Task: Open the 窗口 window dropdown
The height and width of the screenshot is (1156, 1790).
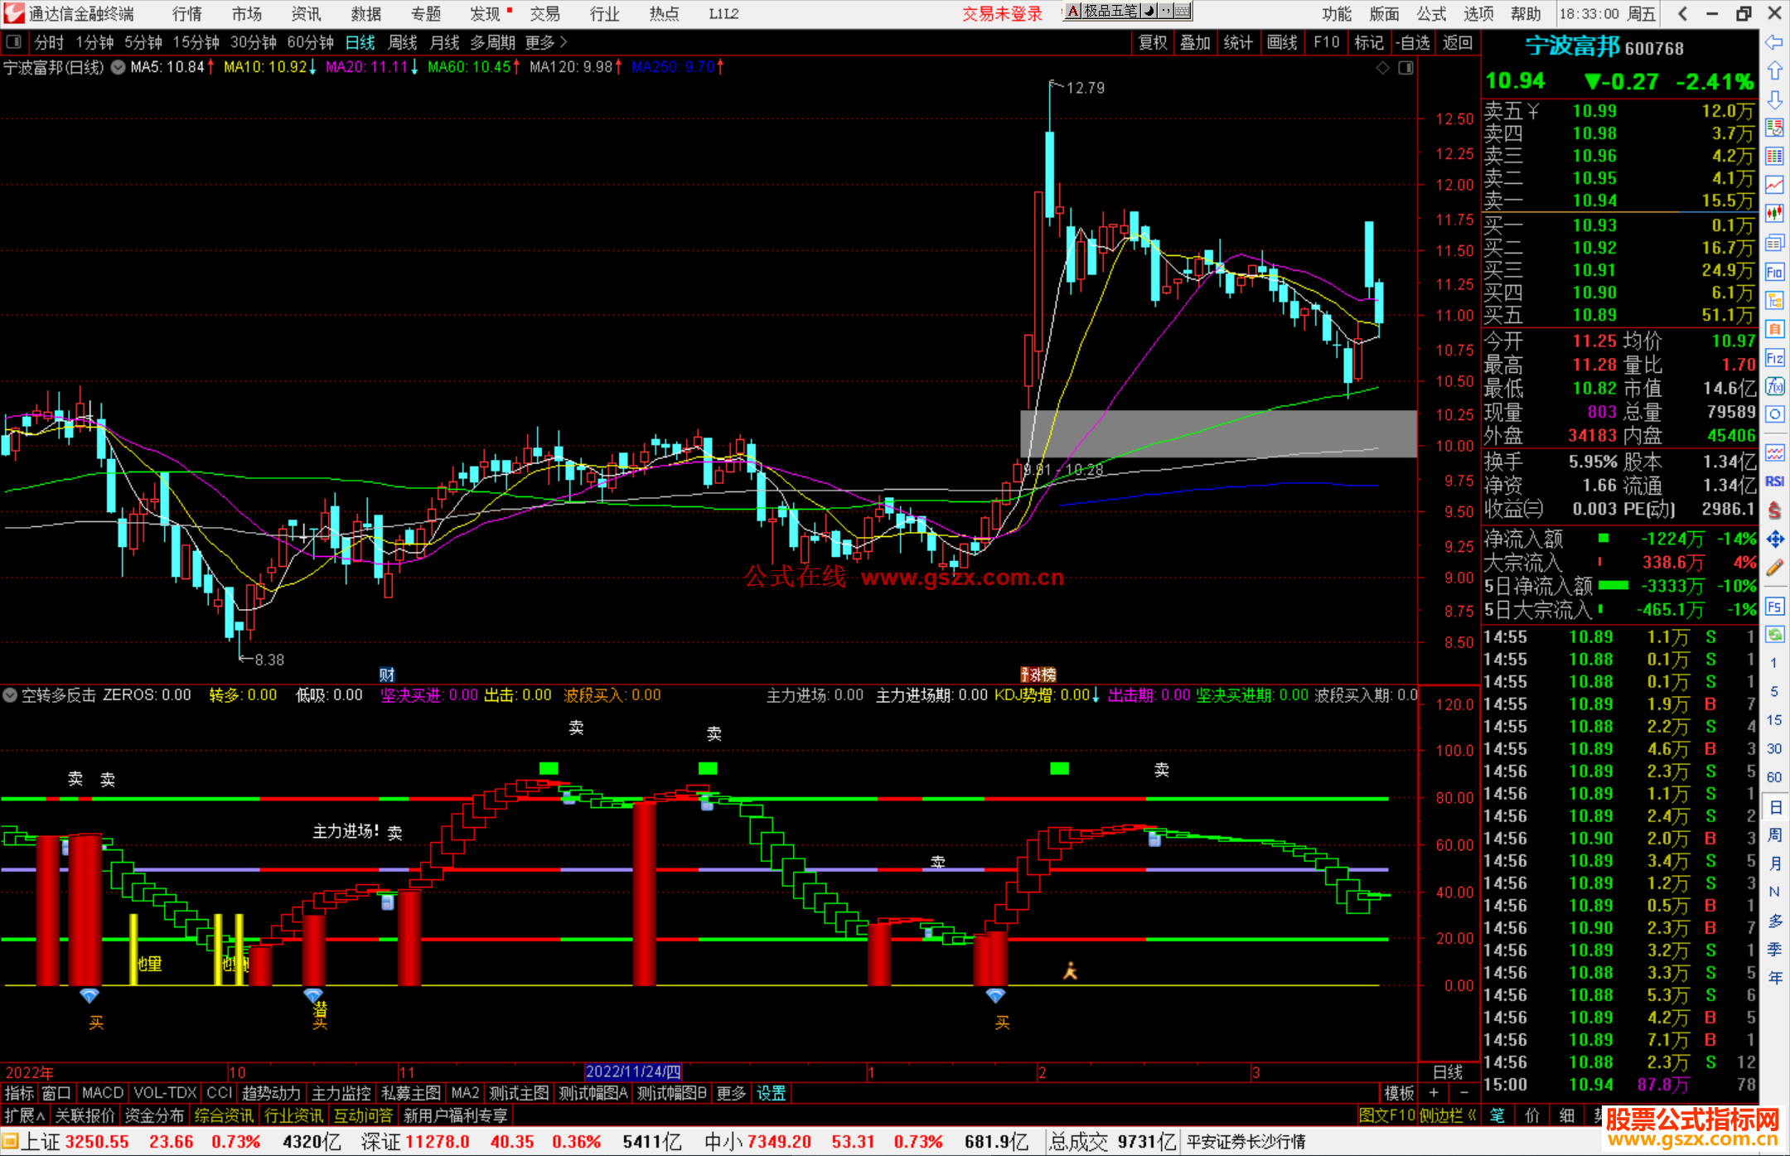Action: [56, 1093]
